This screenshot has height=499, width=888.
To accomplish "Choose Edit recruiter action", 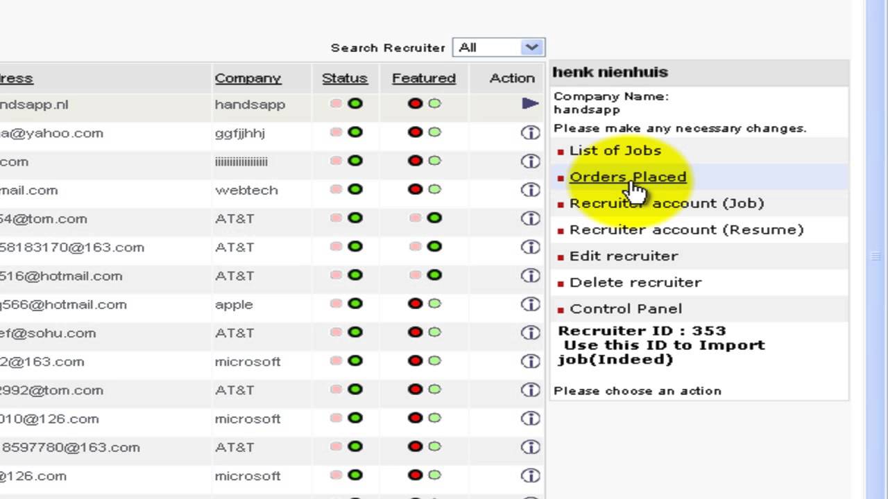I will (x=624, y=256).
